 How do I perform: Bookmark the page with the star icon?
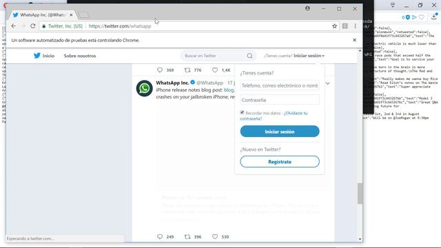334,26
